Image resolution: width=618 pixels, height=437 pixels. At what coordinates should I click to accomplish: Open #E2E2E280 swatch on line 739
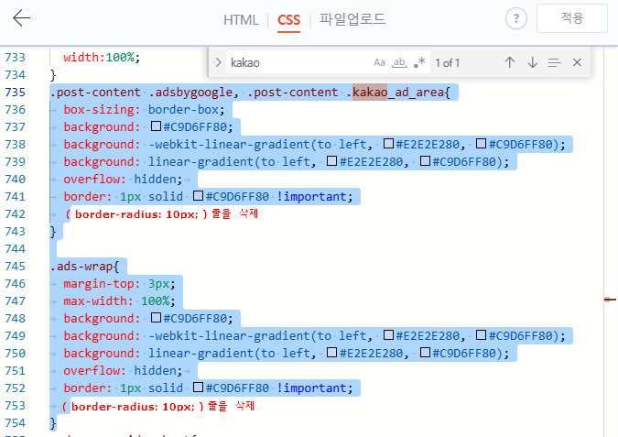tap(331, 161)
